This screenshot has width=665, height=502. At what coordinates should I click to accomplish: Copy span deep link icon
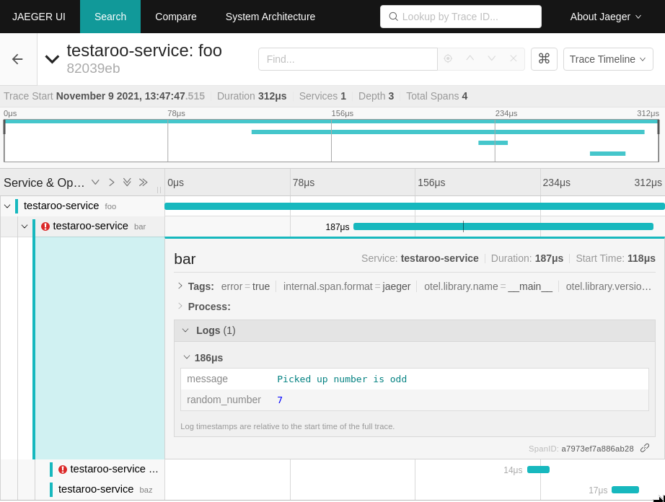click(645, 448)
